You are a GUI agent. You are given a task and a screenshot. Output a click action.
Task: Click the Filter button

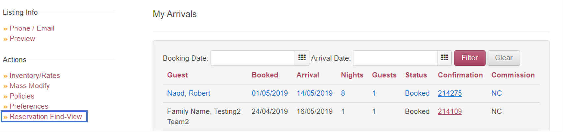[x=469, y=58]
